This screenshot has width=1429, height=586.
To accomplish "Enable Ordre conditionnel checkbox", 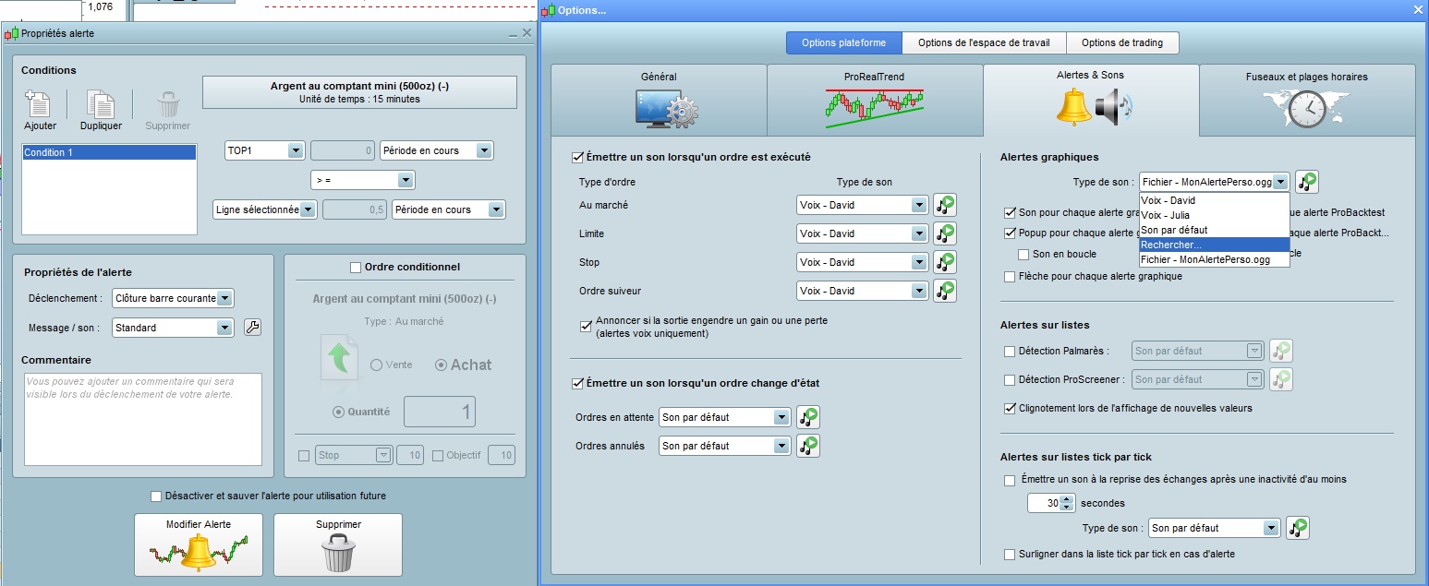I will tap(356, 268).
